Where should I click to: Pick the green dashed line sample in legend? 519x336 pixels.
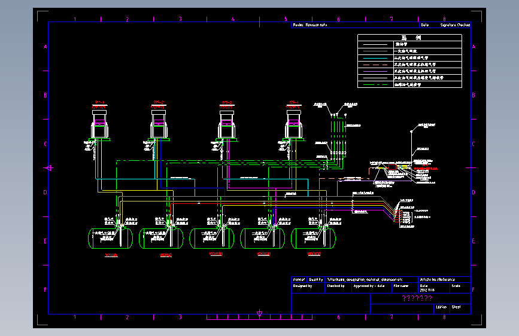point(375,85)
